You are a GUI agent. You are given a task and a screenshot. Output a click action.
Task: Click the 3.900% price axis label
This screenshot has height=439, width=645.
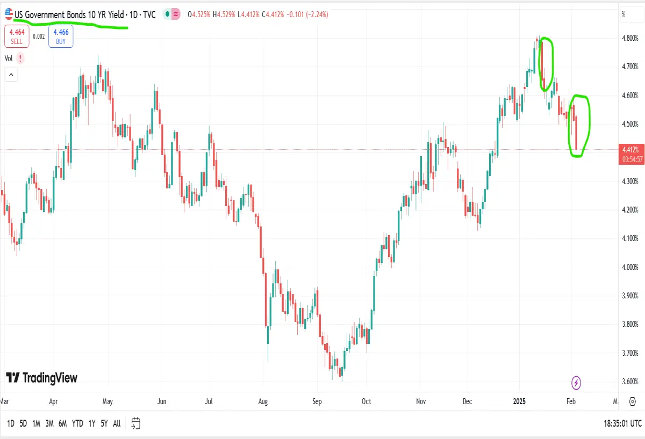pos(630,296)
